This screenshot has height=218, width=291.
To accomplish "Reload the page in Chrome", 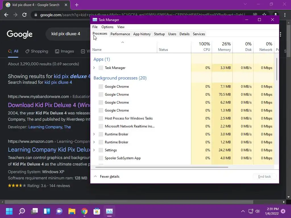I will pos(24,15).
